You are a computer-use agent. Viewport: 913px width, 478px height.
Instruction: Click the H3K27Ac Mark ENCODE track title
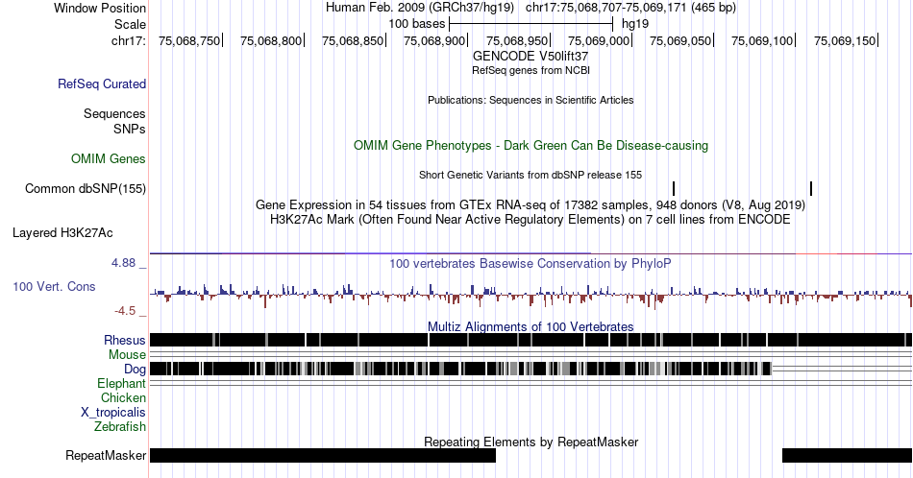click(x=531, y=219)
